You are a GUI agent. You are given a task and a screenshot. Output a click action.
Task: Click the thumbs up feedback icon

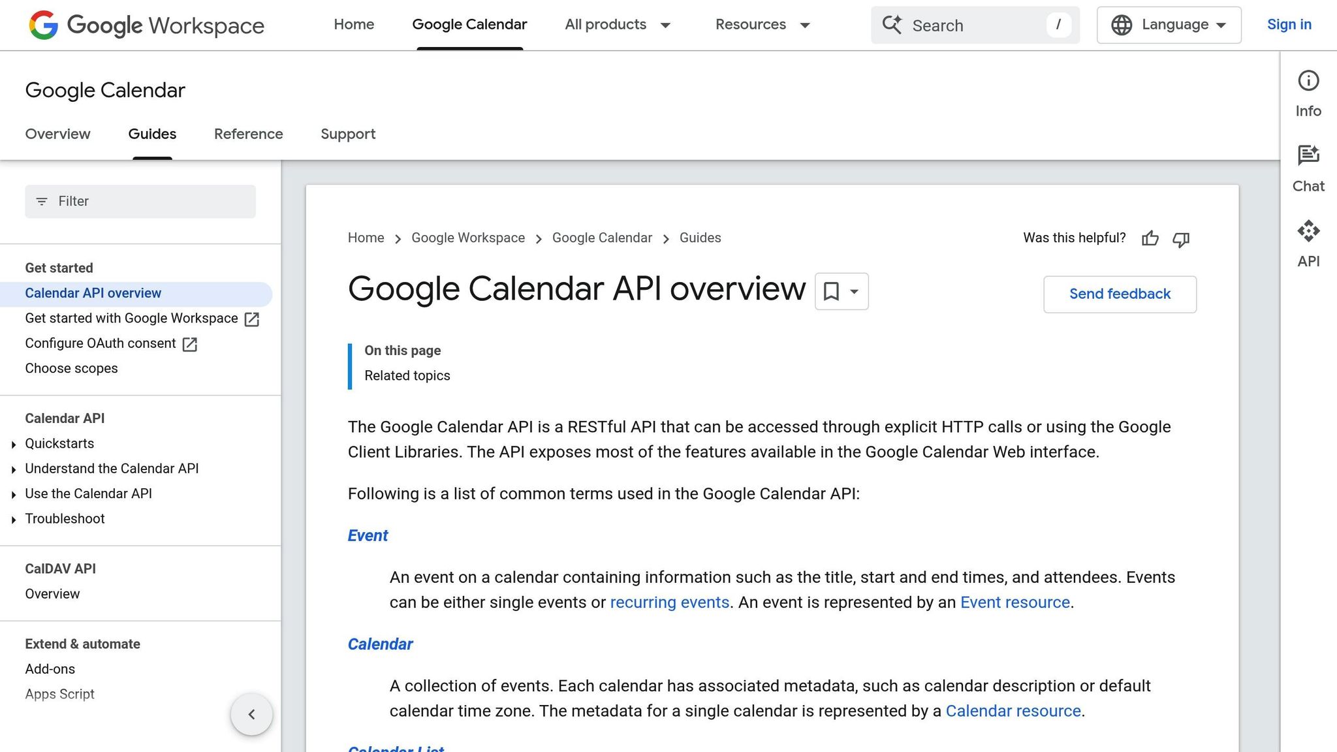click(1150, 239)
